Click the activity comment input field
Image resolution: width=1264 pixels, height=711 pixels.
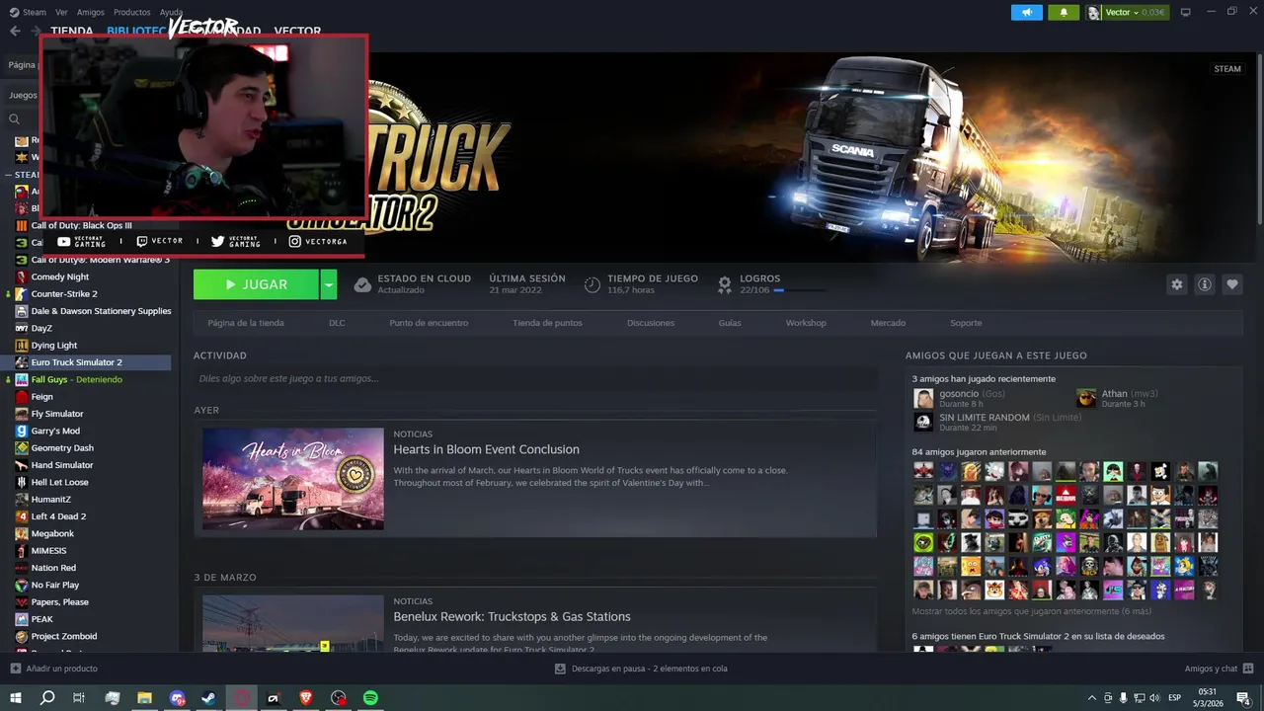coord(534,378)
